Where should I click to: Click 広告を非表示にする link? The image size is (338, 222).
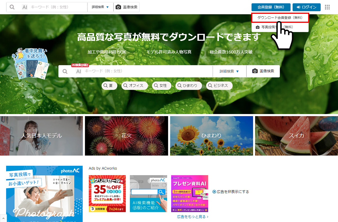click(x=231, y=192)
